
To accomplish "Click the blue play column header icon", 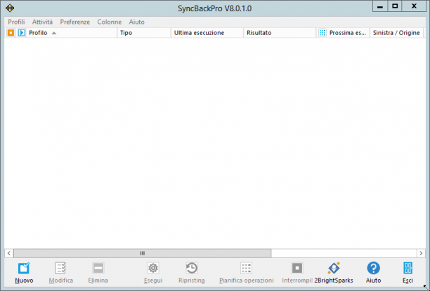I will [x=21, y=33].
